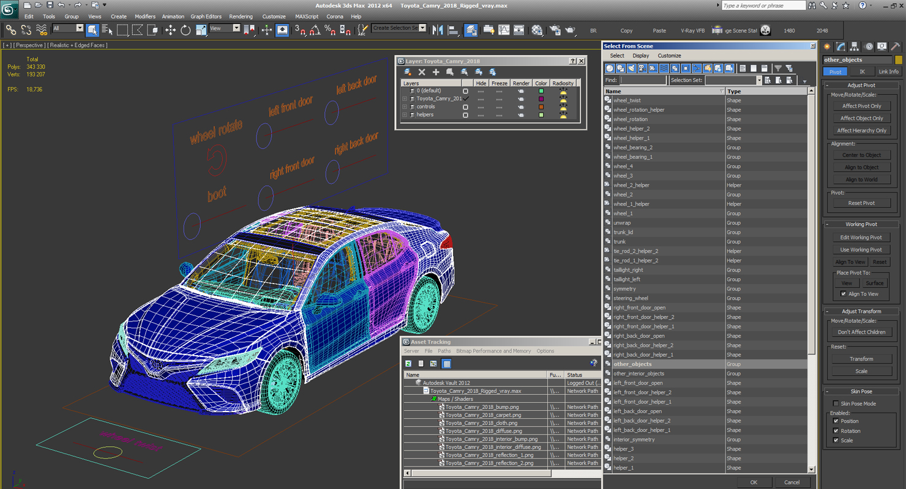
Task: Choose the Select and Rotate tool
Action: [185, 30]
